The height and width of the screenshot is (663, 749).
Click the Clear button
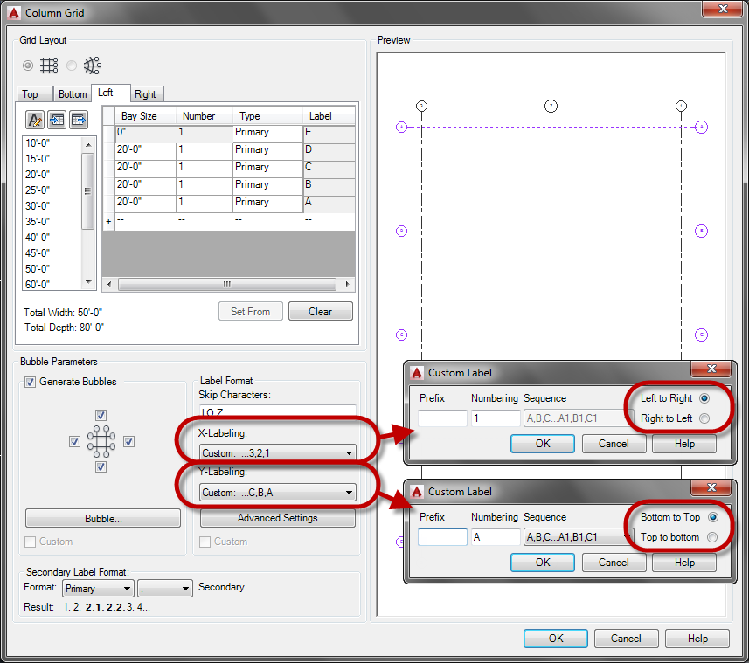[322, 311]
